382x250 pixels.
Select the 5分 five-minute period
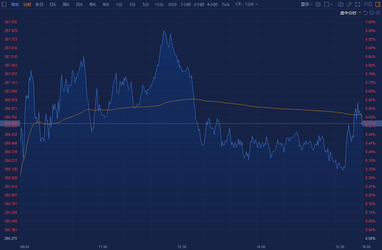[146, 5]
